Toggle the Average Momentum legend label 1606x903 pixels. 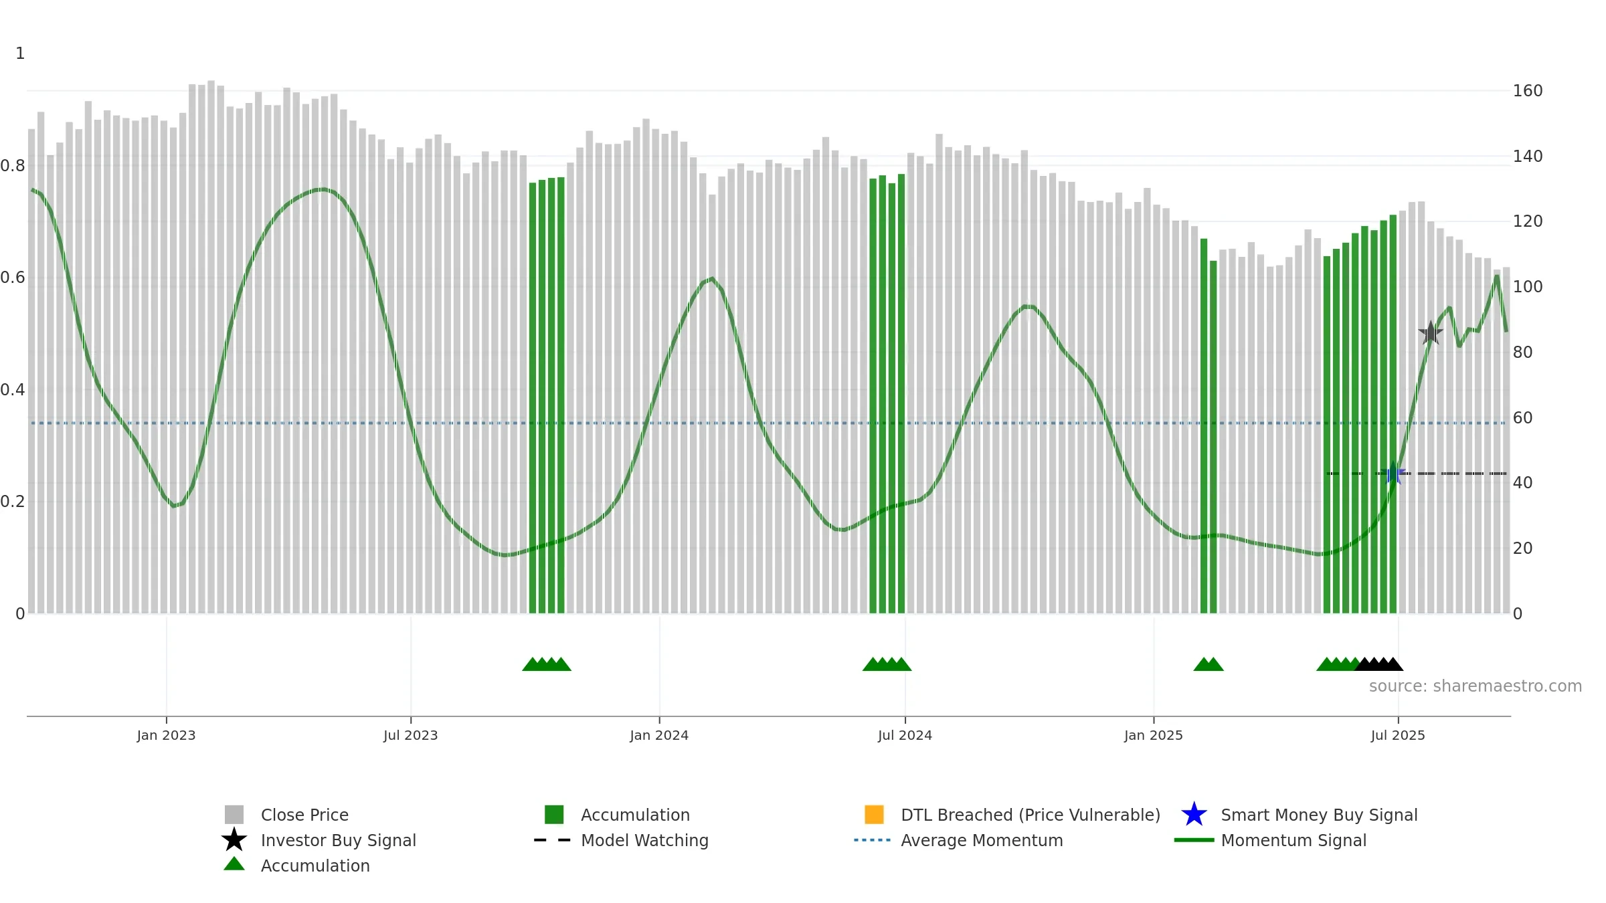tap(982, 840)
